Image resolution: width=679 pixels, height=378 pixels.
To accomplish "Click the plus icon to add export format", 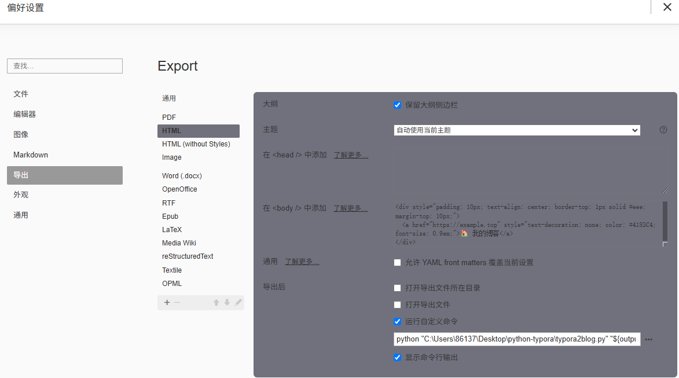I will tap(167, 302).
